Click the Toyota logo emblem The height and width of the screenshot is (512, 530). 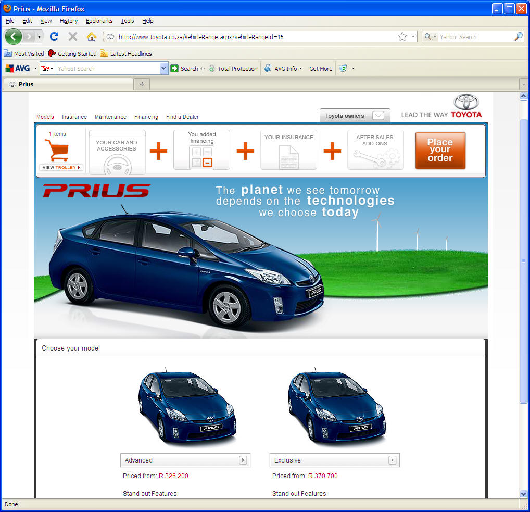[466, 102]
